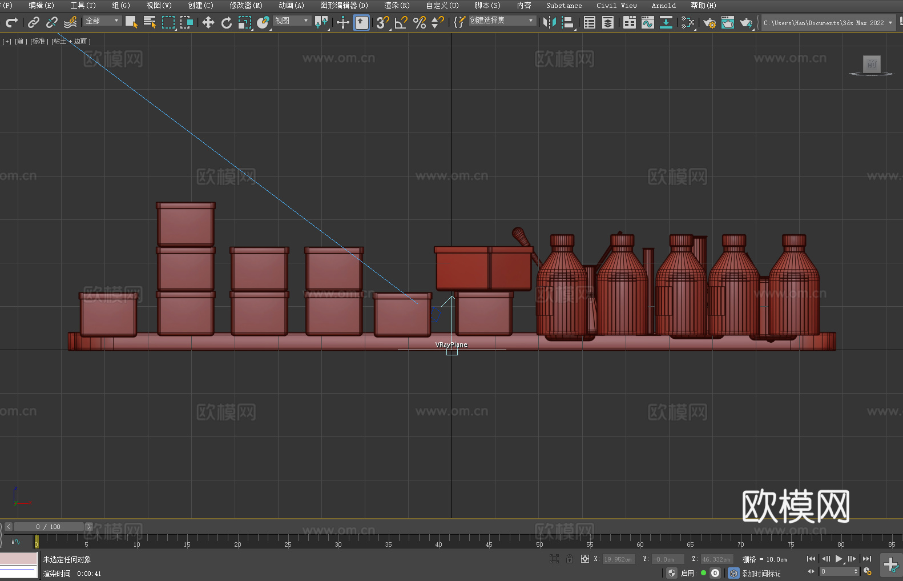The image size is (903, 581).
Task: Open Select by Name list
Action: pyautogui.click(x=150, y=22)
